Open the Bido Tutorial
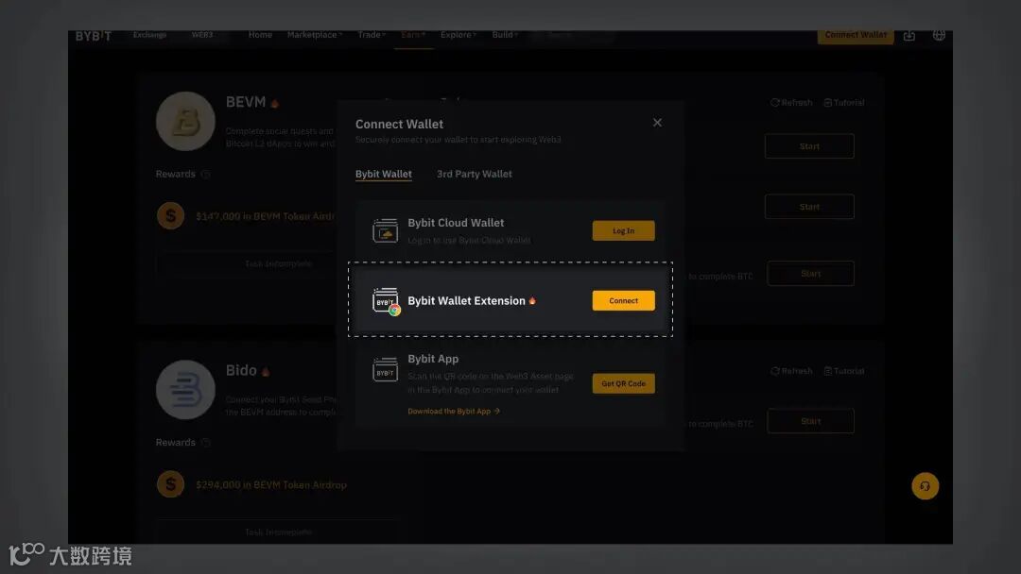The image size is (1021, 574). (x=844, y=371)
